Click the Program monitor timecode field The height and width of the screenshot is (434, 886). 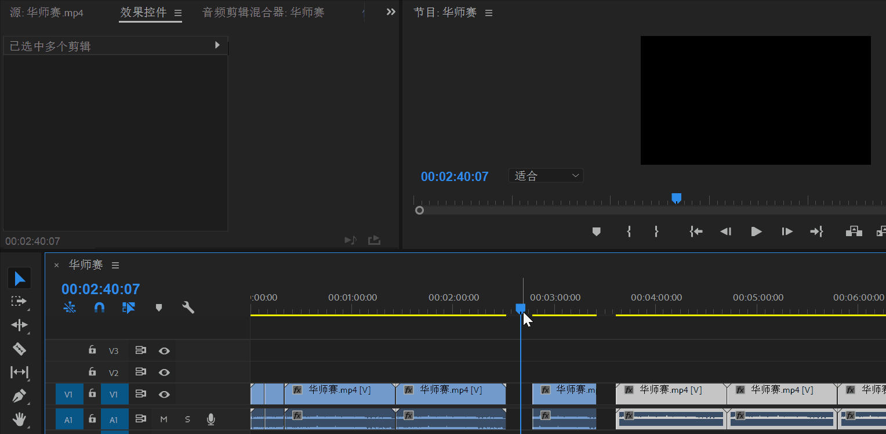[x=455, y=176]
